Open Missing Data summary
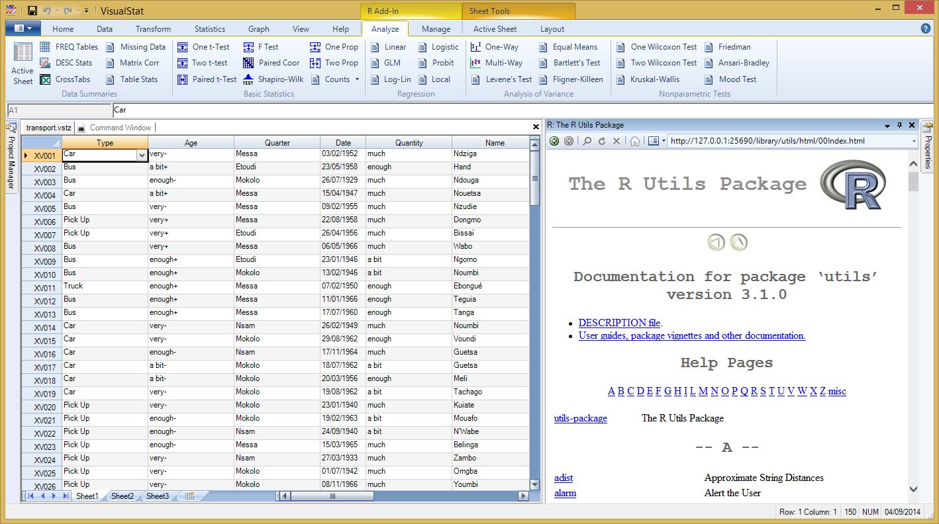This screenshot has width=939, height=524. (135, 47)
